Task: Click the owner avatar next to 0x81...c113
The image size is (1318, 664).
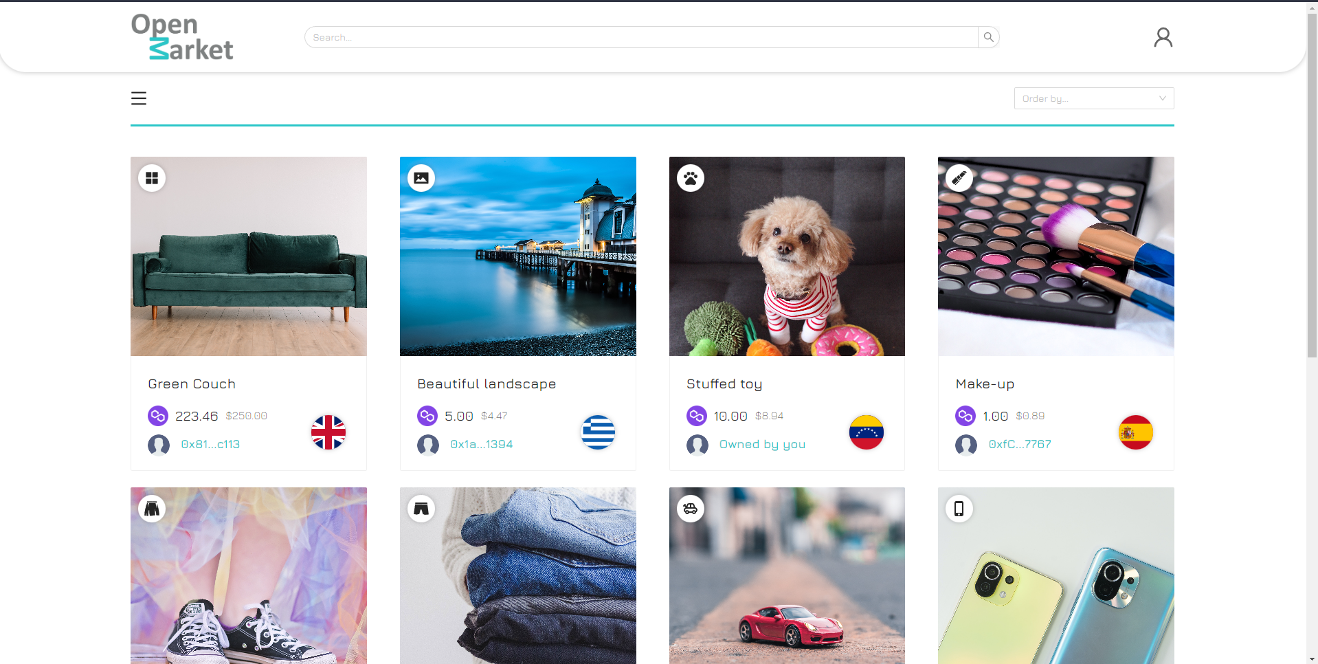Action: coord(159,445)
